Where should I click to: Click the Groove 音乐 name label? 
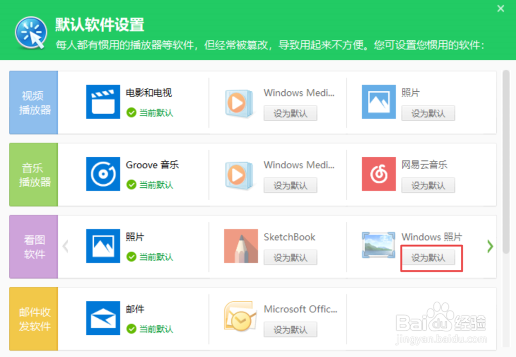click(152, 165)
